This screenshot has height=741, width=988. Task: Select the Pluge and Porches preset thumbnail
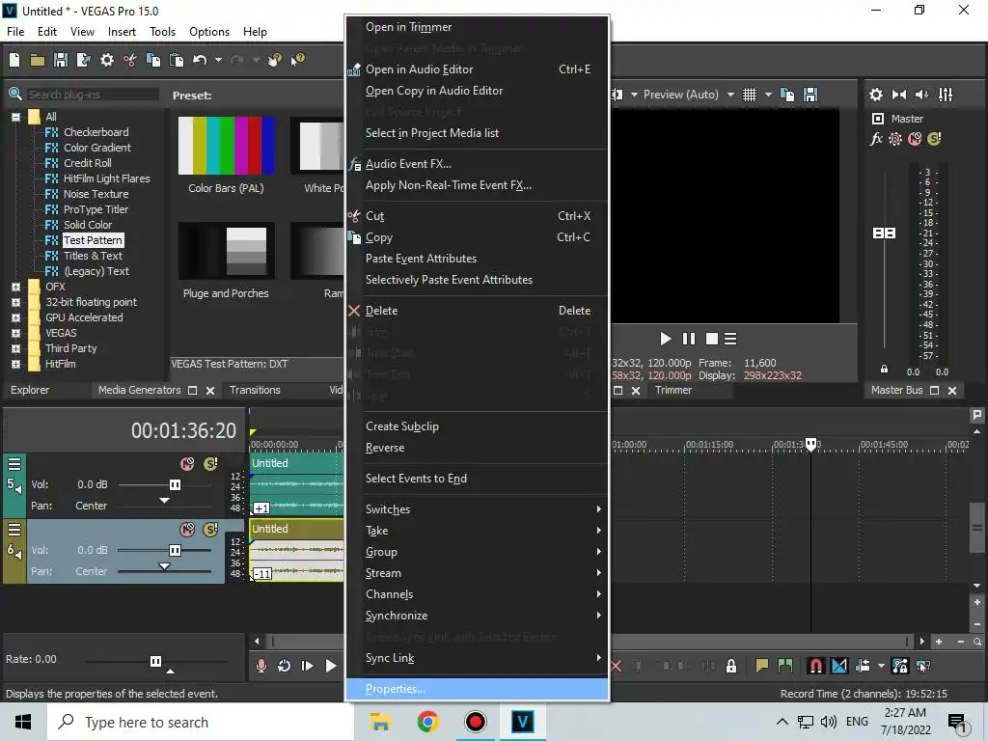226,251
